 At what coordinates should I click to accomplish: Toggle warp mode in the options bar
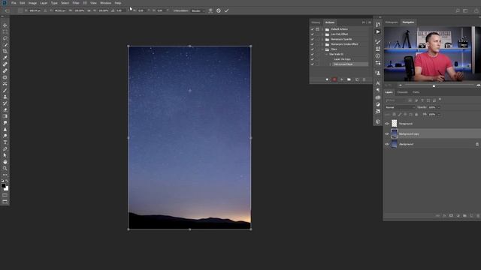coord(210,10)
